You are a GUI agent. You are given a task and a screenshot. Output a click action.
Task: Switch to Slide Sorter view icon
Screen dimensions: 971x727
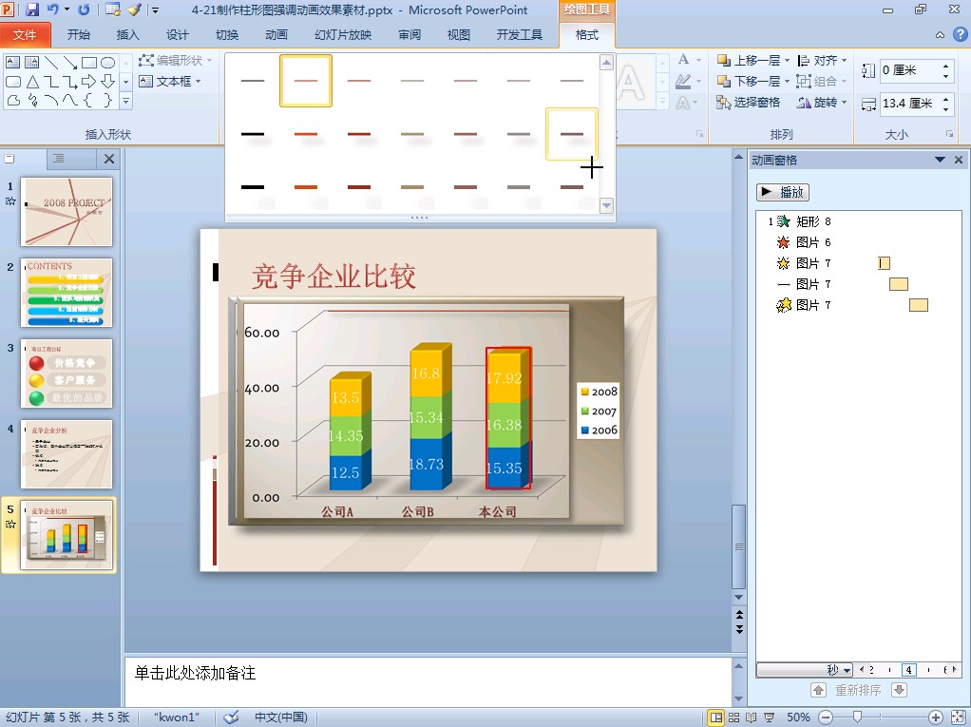pos(733,717)
